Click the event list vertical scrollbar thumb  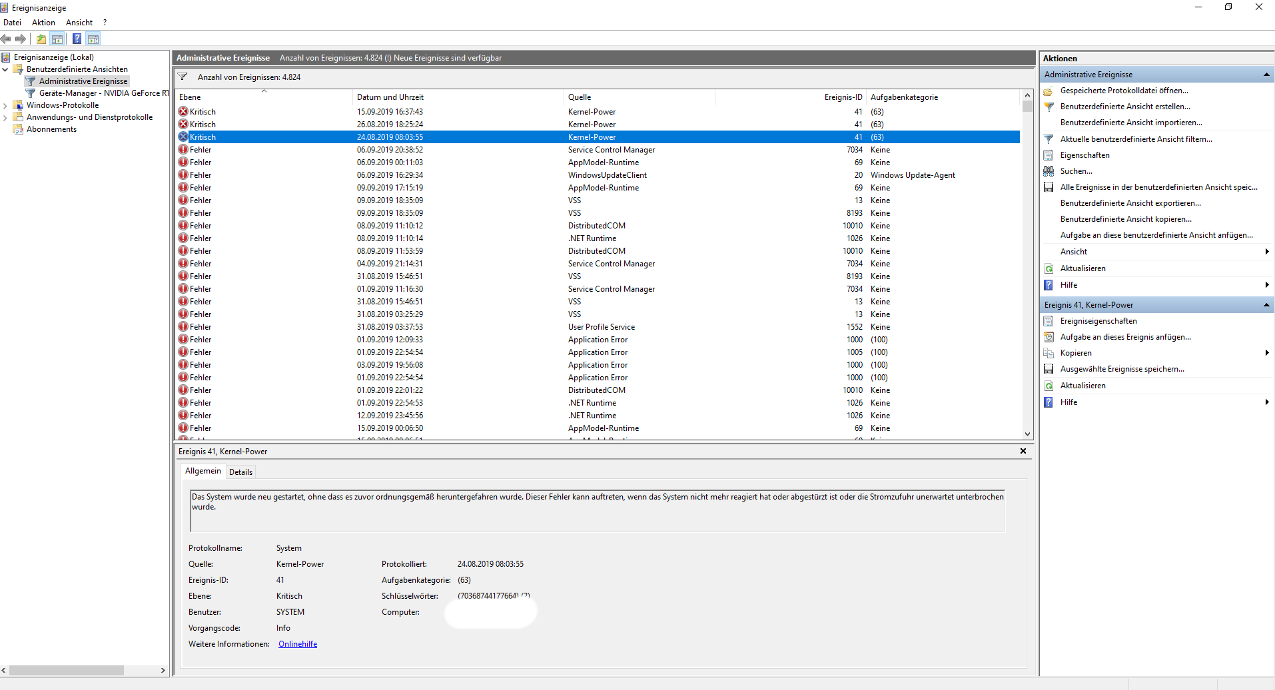click(x=1027, y=107)
